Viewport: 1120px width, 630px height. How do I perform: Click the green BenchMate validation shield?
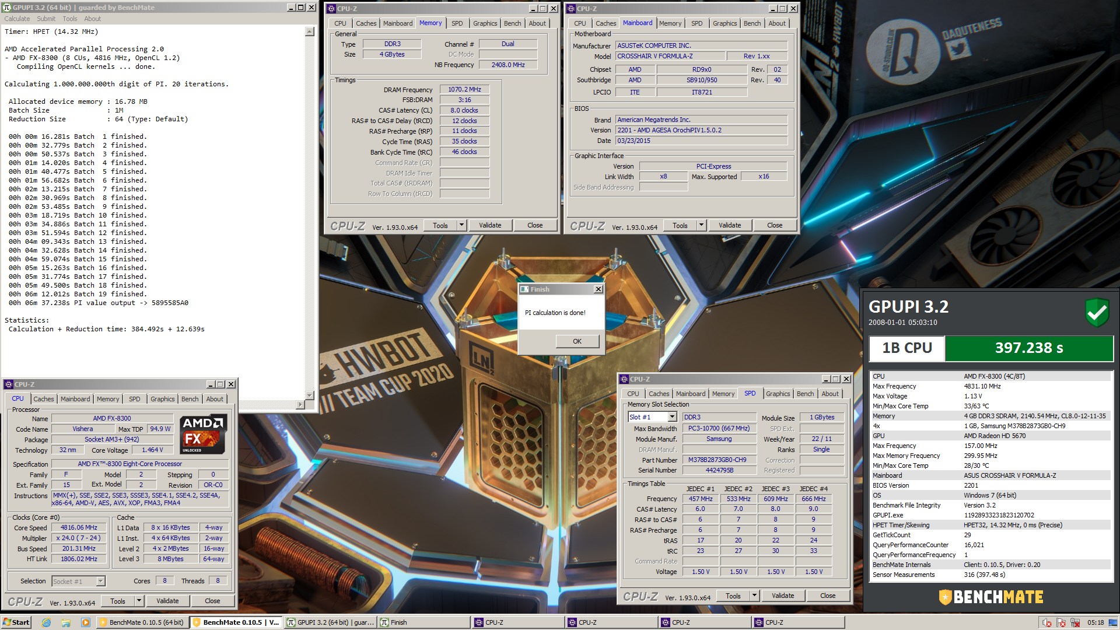[1097, 313]
